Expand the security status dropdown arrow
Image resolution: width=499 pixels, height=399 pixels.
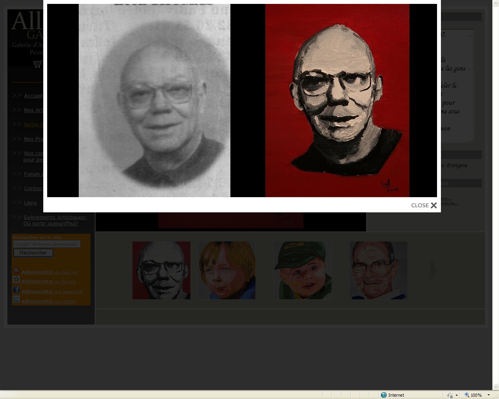point(457,395)
